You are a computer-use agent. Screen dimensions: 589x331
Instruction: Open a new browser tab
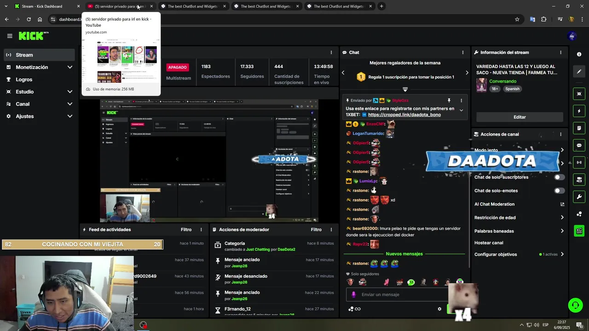pyautogui.click(x=381, y=6)
